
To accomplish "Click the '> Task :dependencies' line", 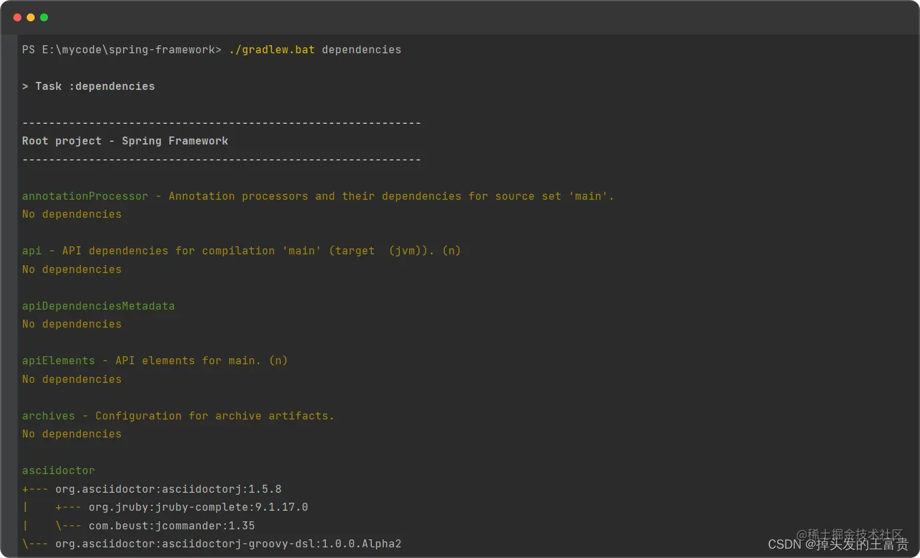I will [x=89, y=87].
